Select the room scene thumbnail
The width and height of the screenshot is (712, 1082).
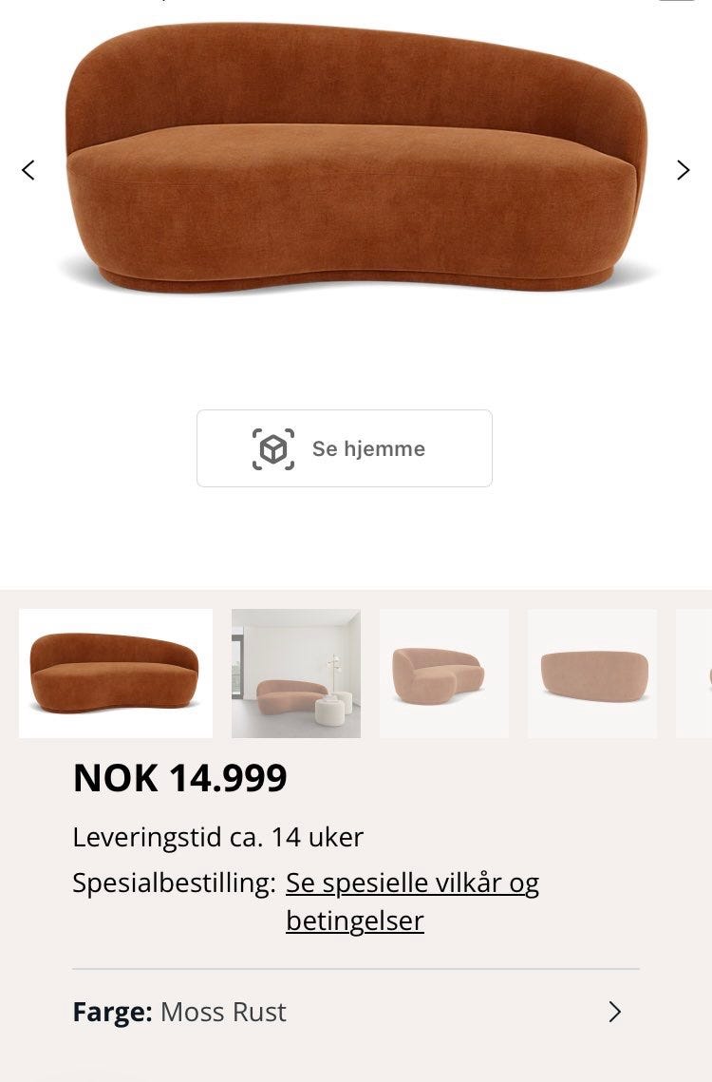[x=296, y=674]
